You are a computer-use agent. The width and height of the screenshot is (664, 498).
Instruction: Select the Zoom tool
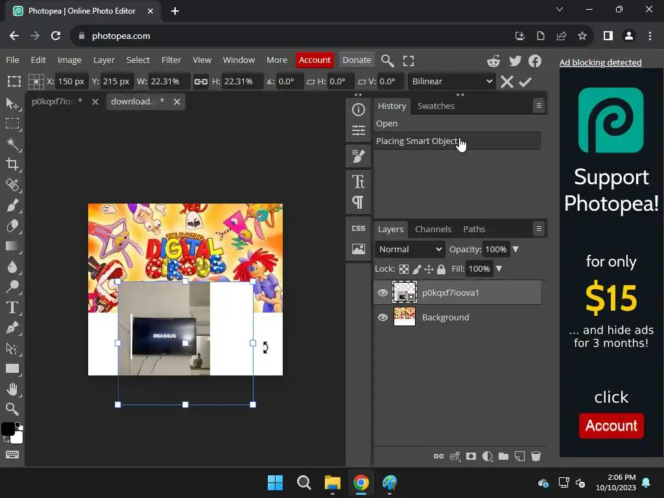pyautogui.click(x=12, y=409)
